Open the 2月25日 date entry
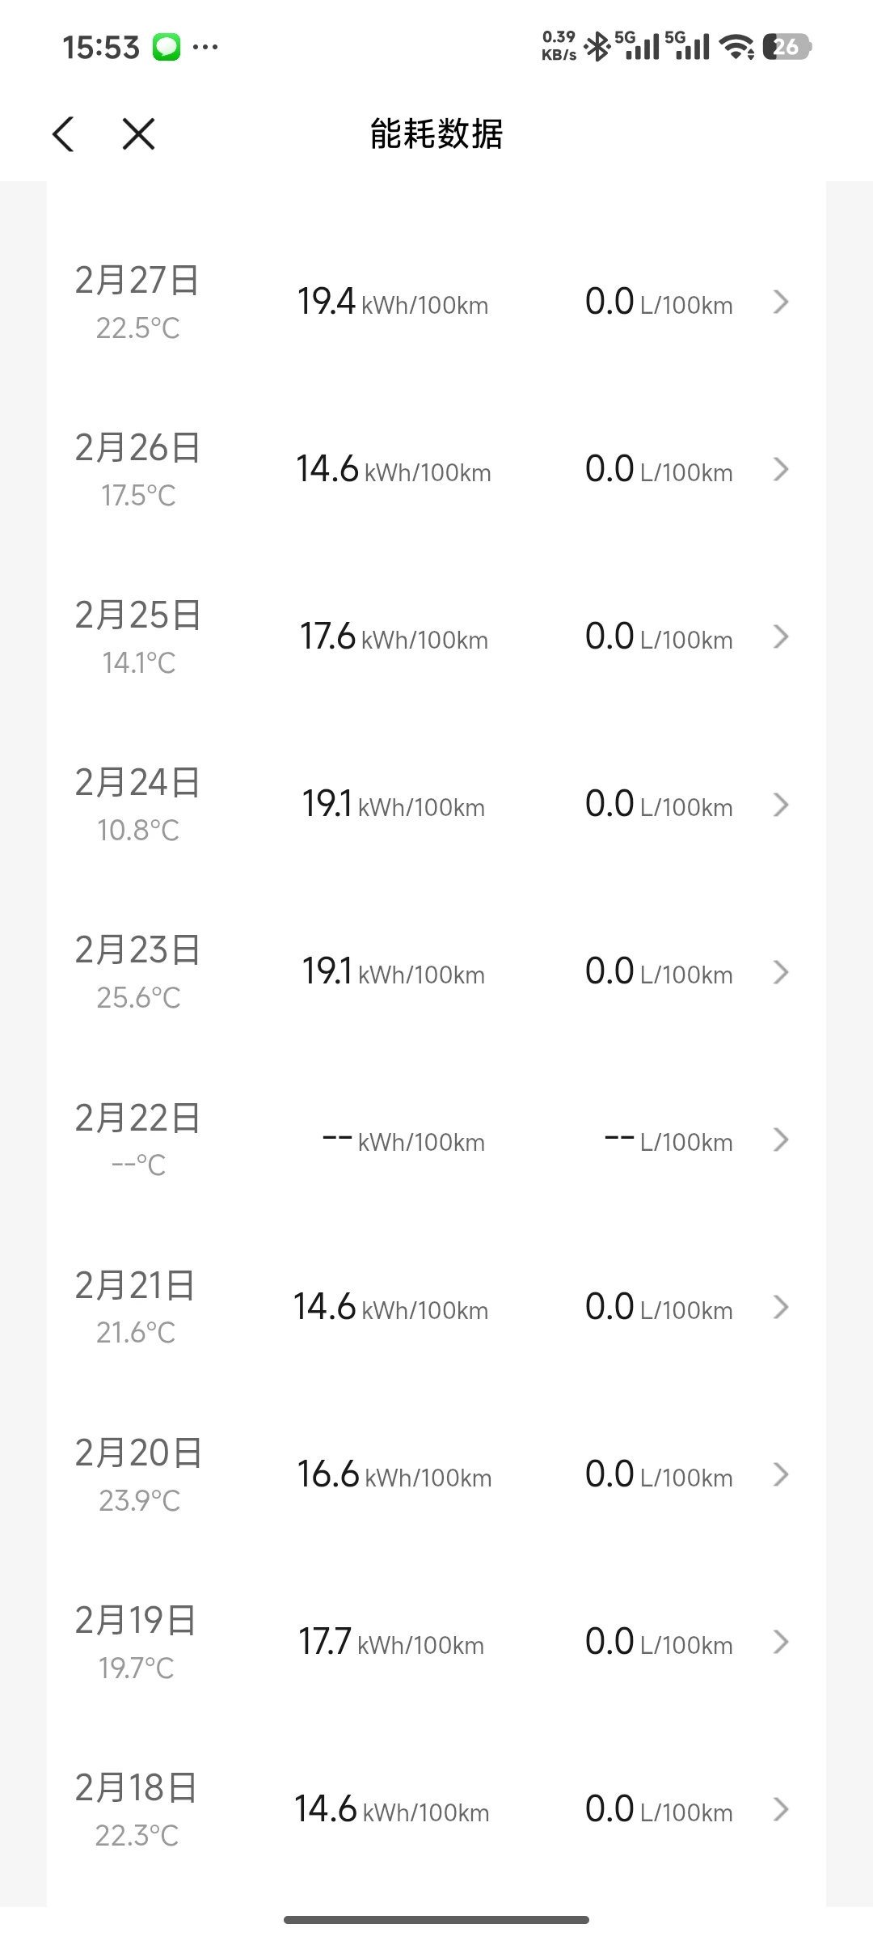Viewport: 873px width, 1941px height. tap(137, 636)
